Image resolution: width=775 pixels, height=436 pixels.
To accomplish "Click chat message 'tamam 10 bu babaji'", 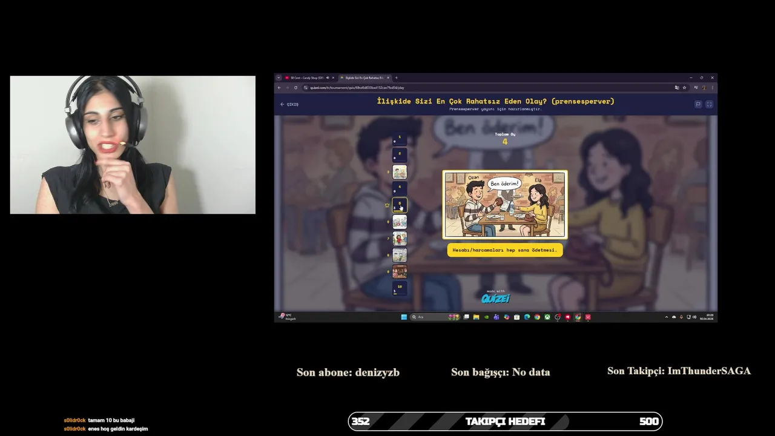I will click(111, 420).
